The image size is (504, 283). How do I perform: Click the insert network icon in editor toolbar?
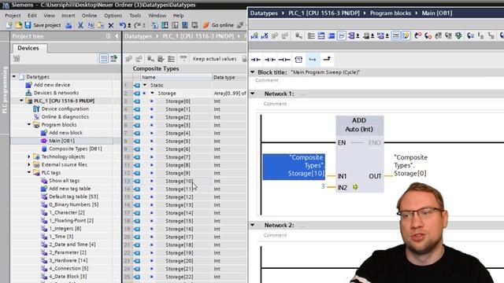(254, 36)
